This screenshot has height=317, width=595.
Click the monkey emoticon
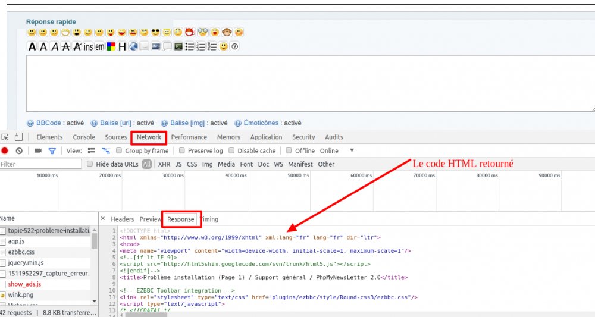pyautogui.click(x=227, y=32)
